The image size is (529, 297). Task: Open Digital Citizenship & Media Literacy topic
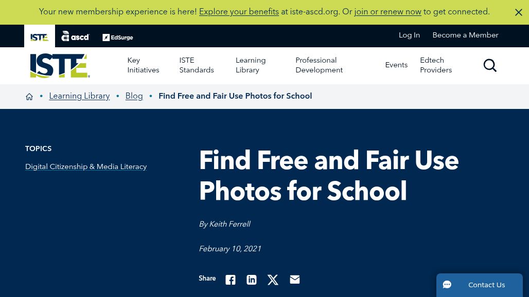pyautogui.click(x=86, y=167)
